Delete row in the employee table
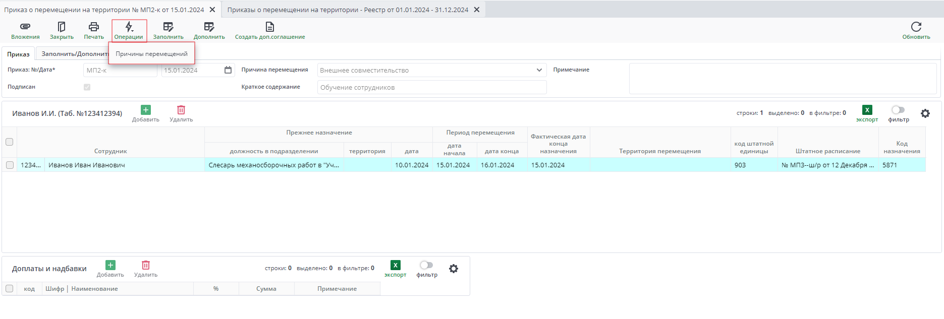944x319 pixels. pyautogui.click(x=181, y=110)
